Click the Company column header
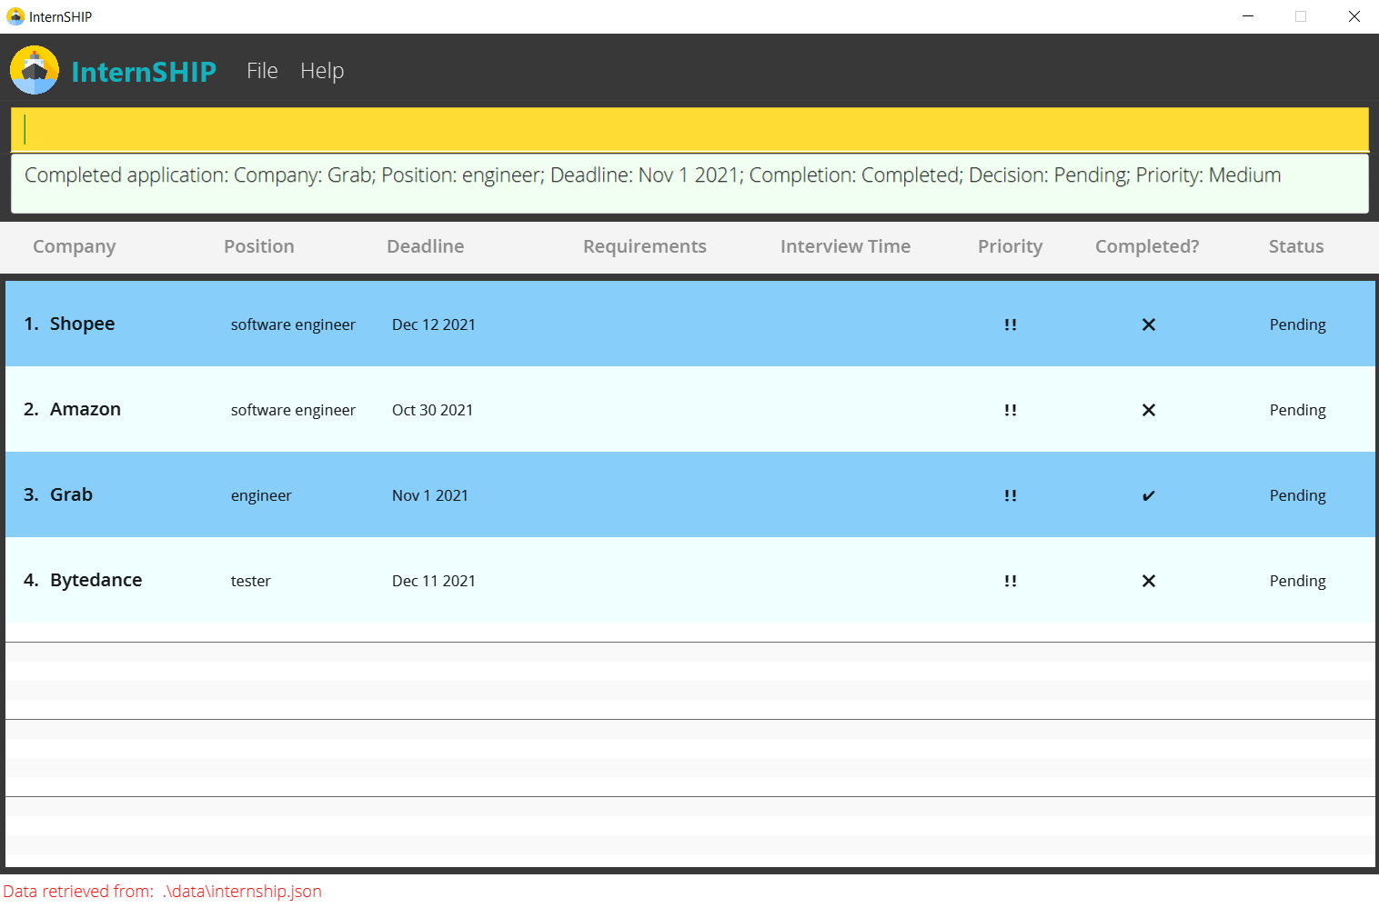This screenshot has width=1379, height=908. pos(75,246)
